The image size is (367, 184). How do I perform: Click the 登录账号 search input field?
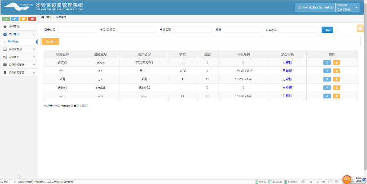77,30
